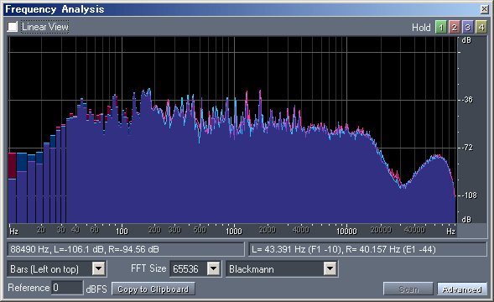Click the 100 Hz label on frequency axis
The image size is (494, 302).
(122, 231)
